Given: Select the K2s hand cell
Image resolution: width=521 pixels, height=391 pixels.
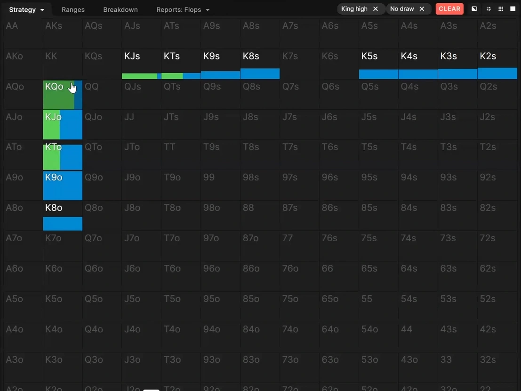Looking at the screenshot, I should click(497, 64).
